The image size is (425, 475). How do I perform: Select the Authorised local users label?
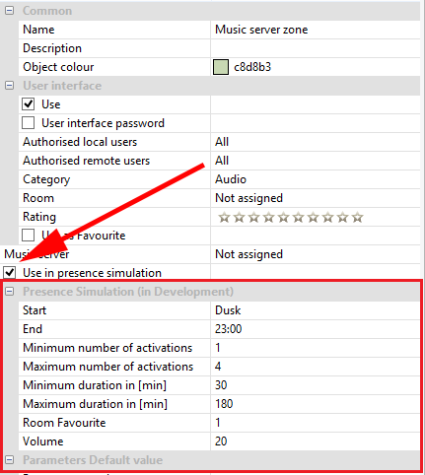pyautogui.click(x=80, y=142)
